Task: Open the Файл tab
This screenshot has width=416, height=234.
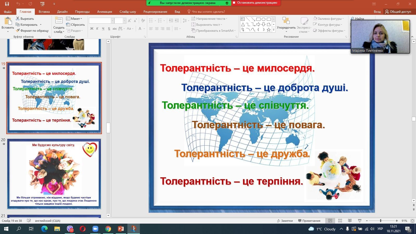Action: 8,12
